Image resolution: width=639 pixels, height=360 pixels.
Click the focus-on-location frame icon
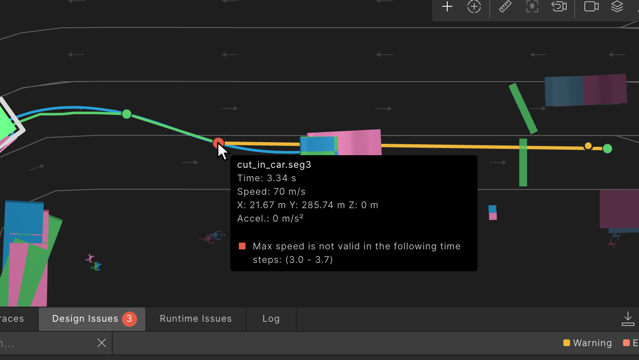point(532,6)
